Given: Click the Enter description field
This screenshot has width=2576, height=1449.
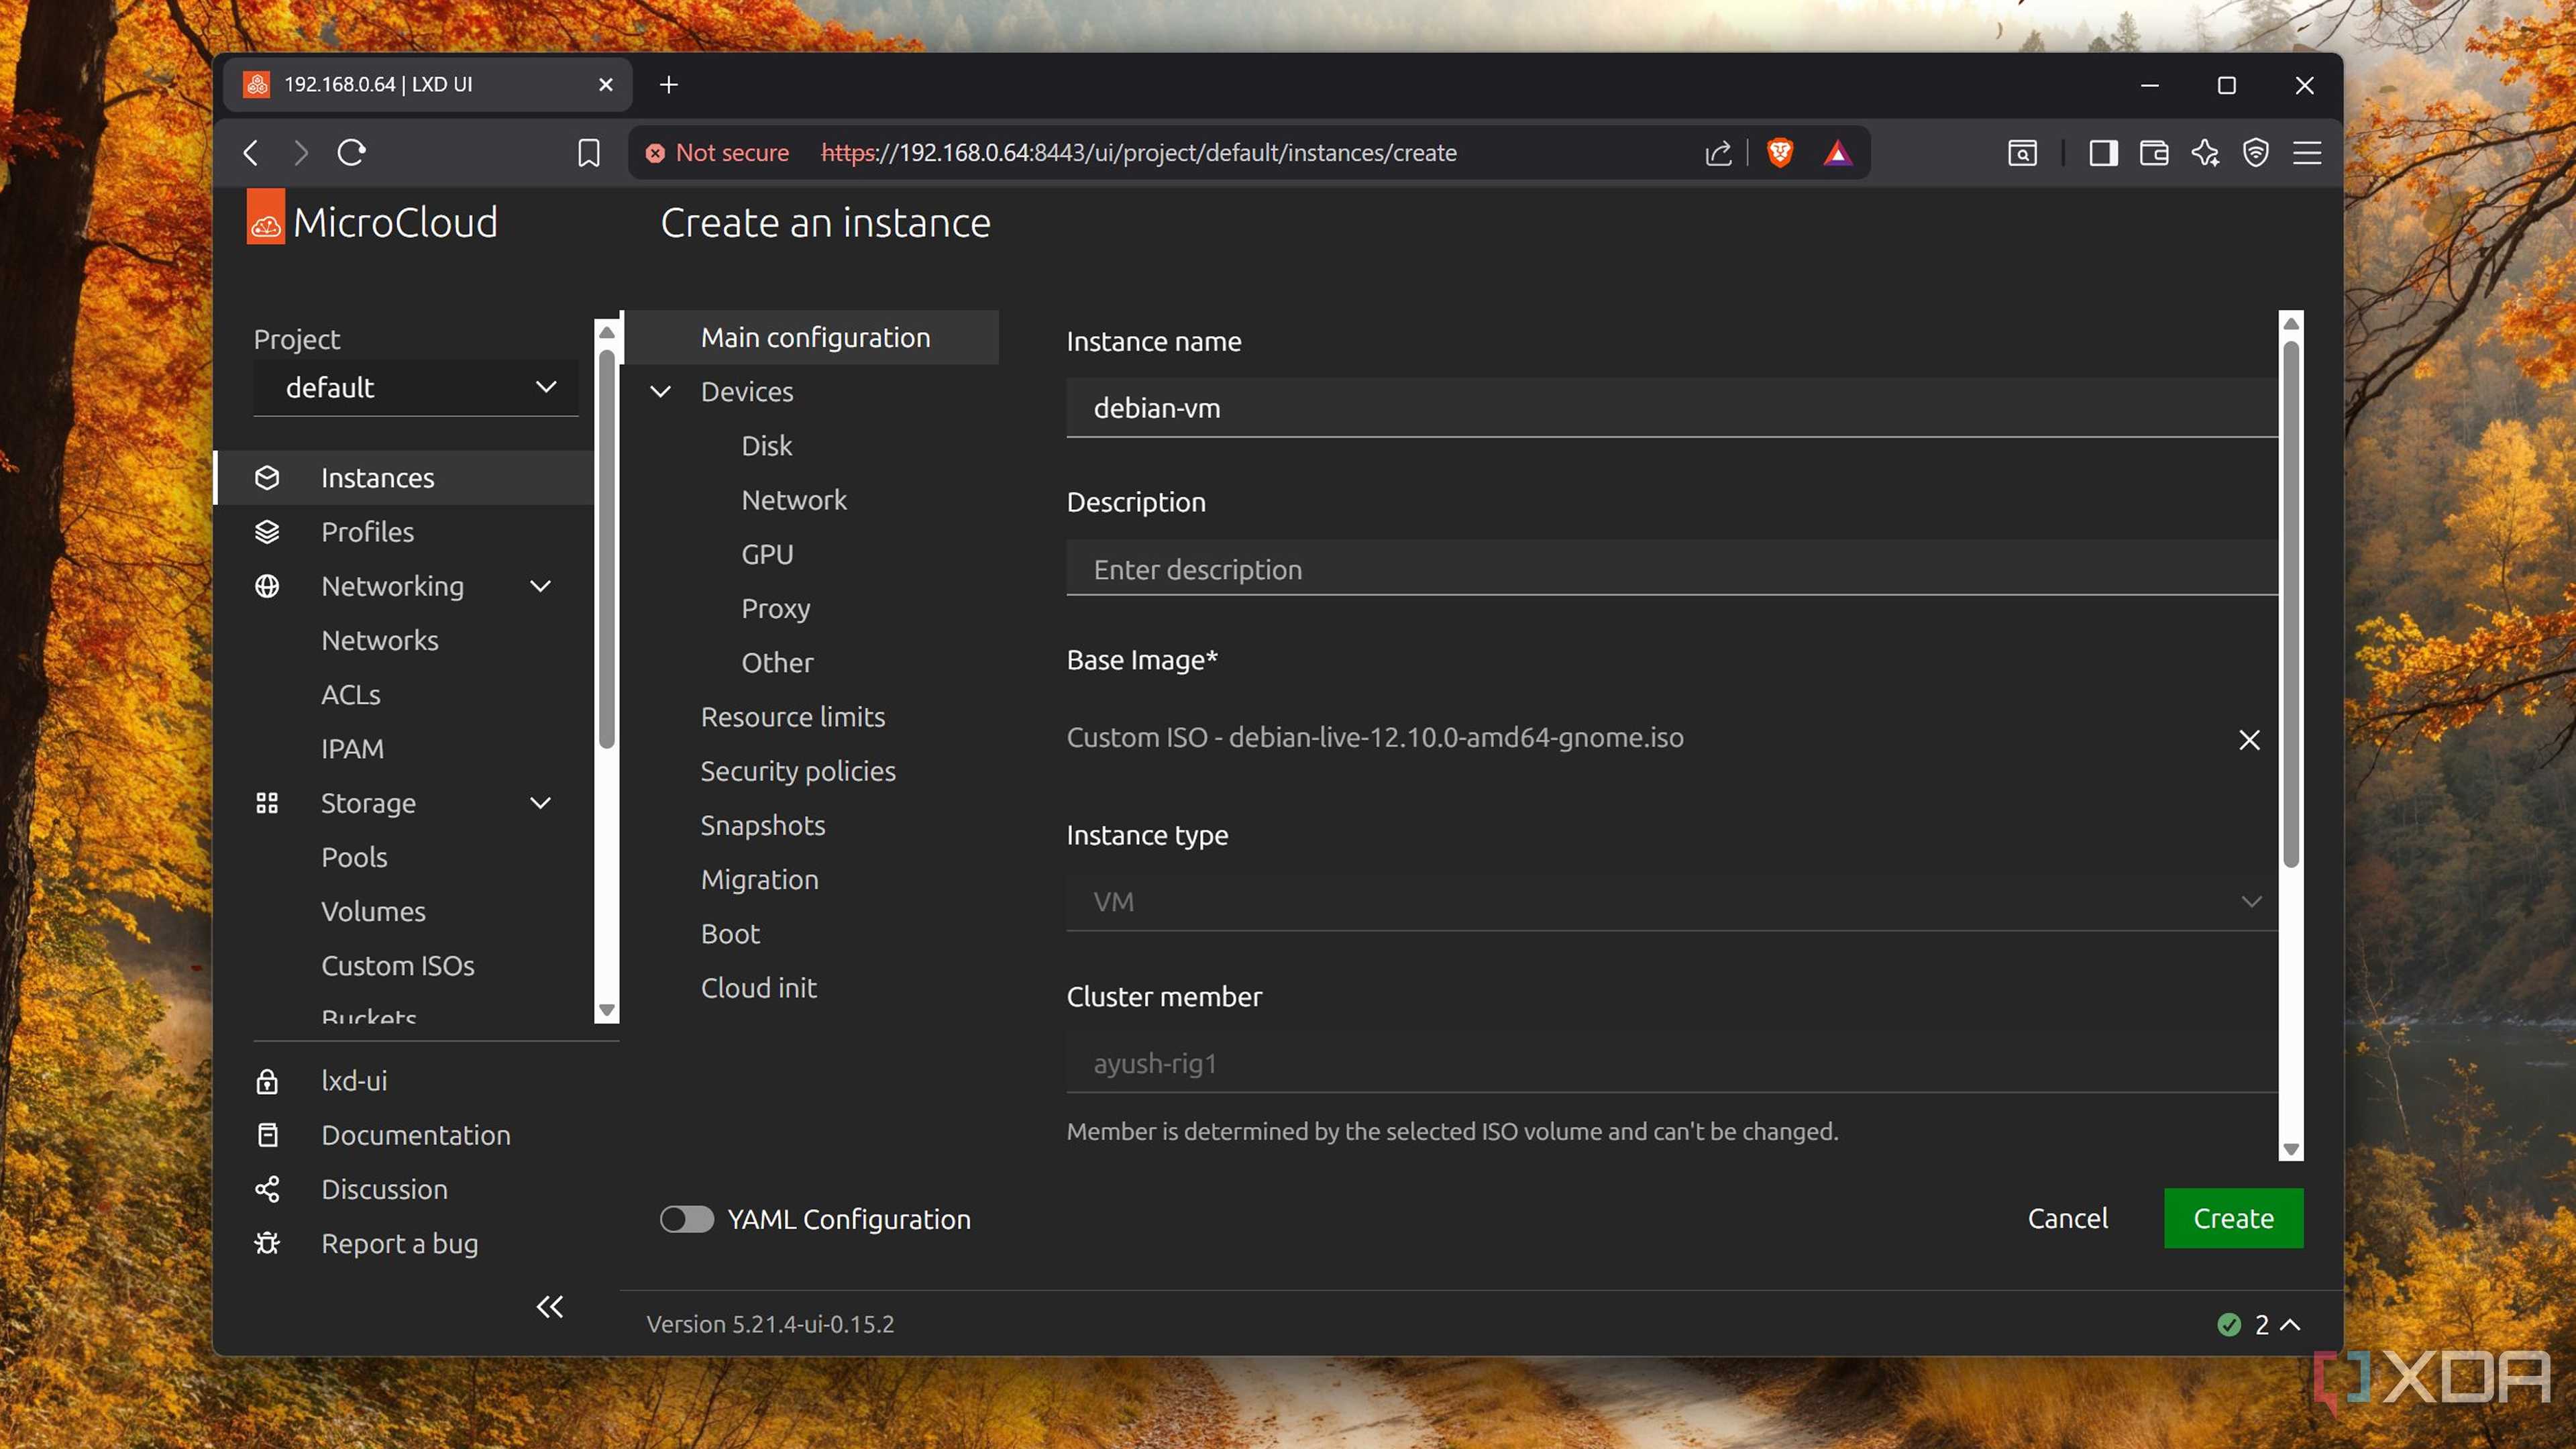Looking at the screenshot, I should tap(1672, 569).
